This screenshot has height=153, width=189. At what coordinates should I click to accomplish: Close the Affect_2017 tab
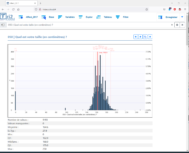pos(35,3)
